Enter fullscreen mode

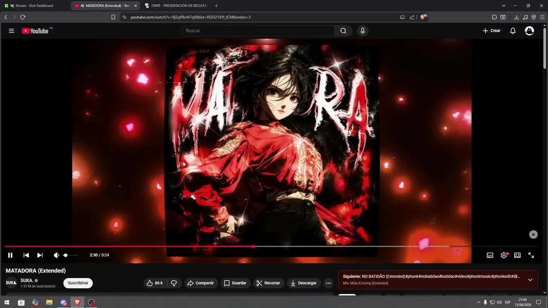pos(531,255)
